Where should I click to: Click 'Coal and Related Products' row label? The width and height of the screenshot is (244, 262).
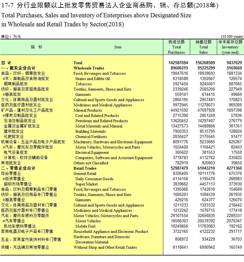97,116
